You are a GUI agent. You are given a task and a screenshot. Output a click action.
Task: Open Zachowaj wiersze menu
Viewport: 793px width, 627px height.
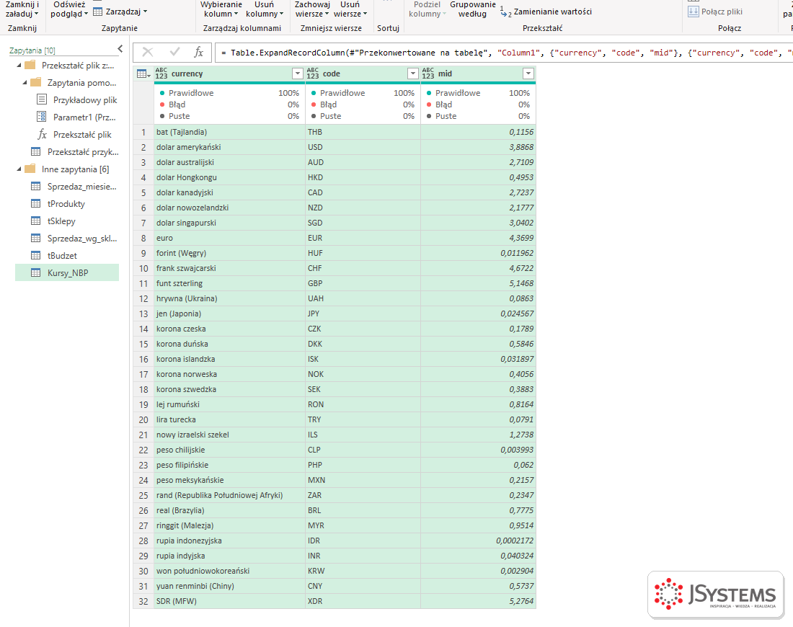pos(312,9)
